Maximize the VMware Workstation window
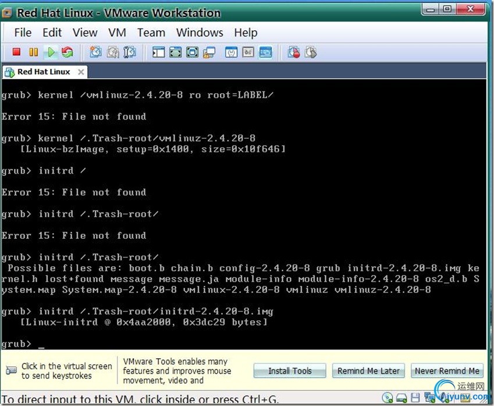This screenshot has width=494, height=406. tap(447, 9)
